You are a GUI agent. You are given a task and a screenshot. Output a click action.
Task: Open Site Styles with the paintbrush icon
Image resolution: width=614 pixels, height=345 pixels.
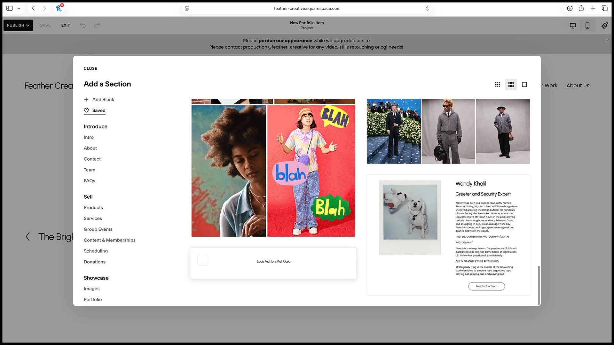(x=604, y=25)
